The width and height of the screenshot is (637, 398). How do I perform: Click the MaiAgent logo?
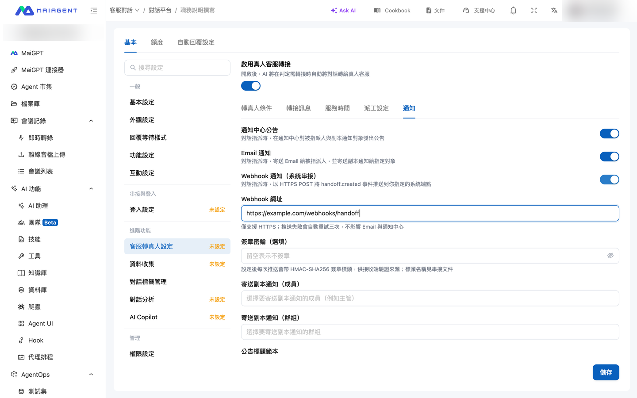tap(46, 11)
